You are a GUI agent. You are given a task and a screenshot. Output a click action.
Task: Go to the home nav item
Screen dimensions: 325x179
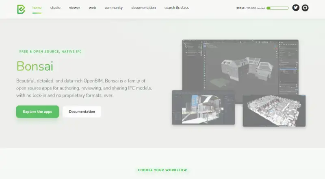37,8
